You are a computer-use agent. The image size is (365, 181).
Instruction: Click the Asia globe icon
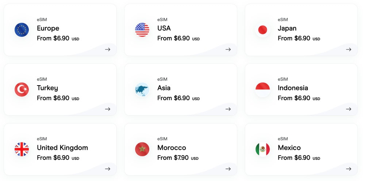coord(142,90)
